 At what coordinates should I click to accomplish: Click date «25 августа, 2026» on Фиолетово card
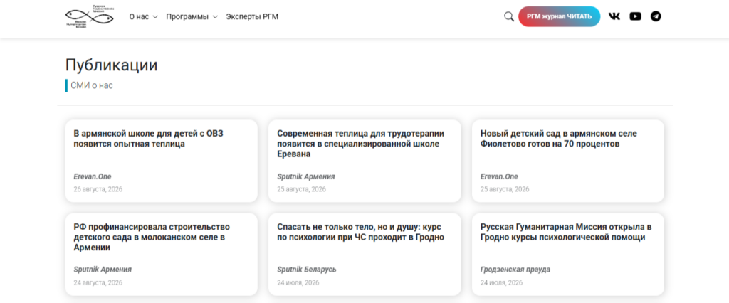click(x=505, y=189)
